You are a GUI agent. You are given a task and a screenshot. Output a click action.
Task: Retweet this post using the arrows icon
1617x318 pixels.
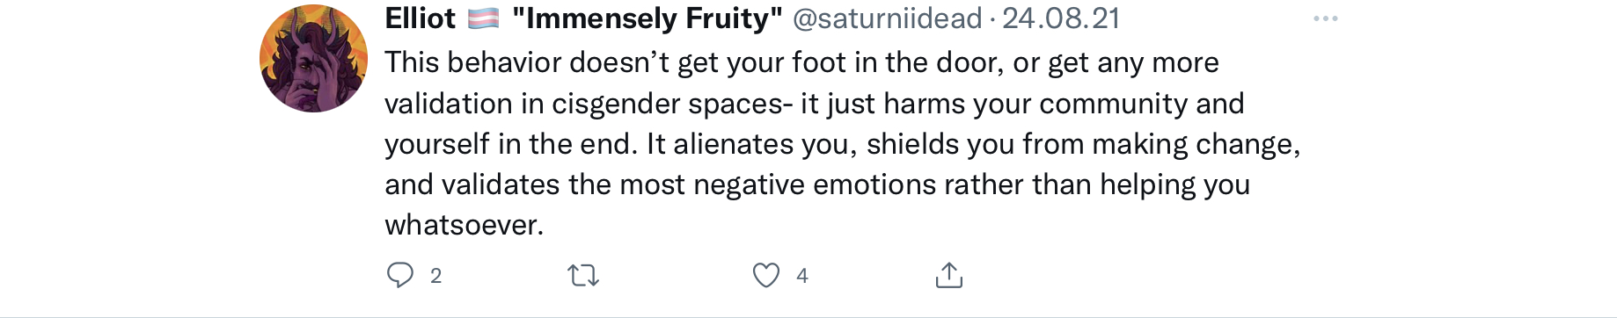(583, 276)
